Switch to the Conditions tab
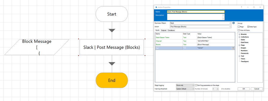The image size is (268, 101). coord(171,30)
